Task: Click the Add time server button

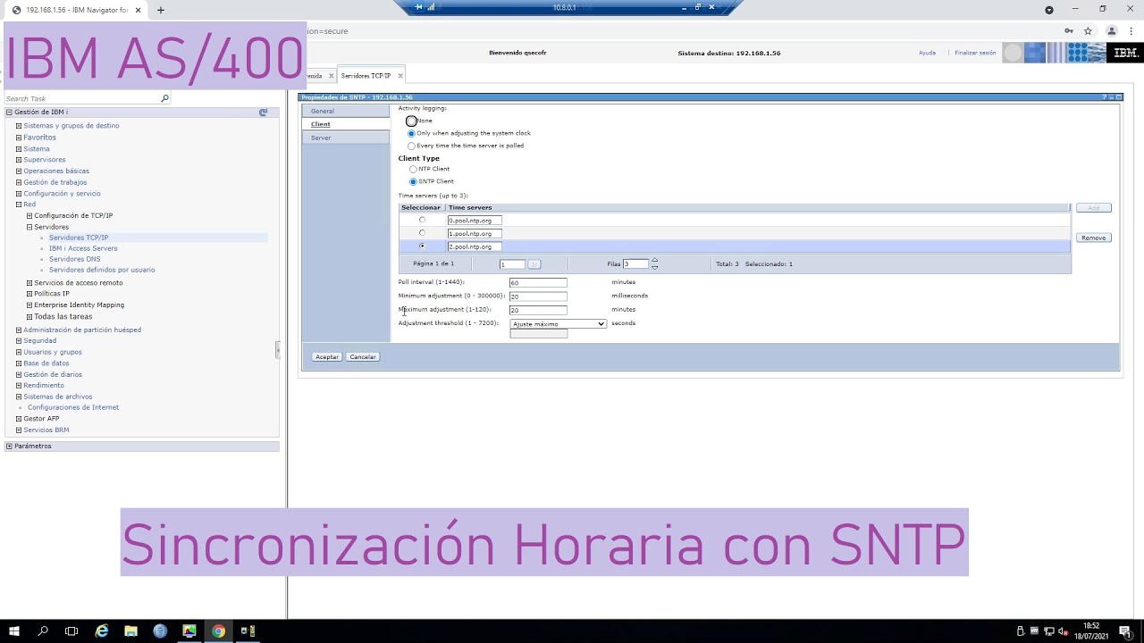Action: (1094, 207)
